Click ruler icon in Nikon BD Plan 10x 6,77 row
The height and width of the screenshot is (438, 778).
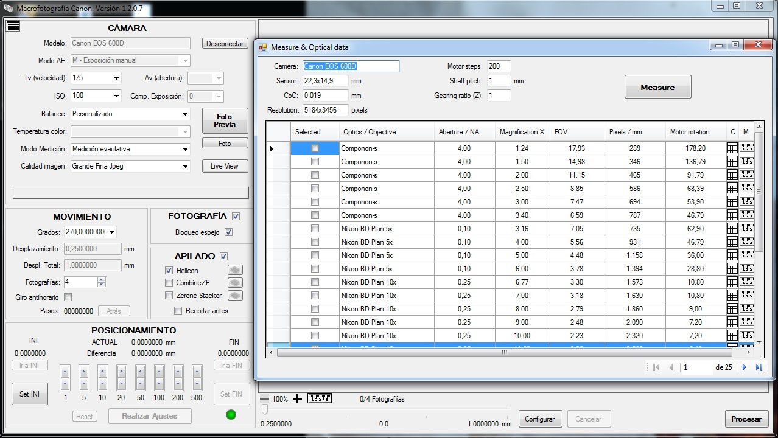[x=747, y=282]
